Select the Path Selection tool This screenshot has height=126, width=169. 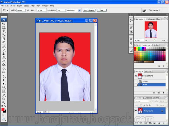(x=3, y=83)
